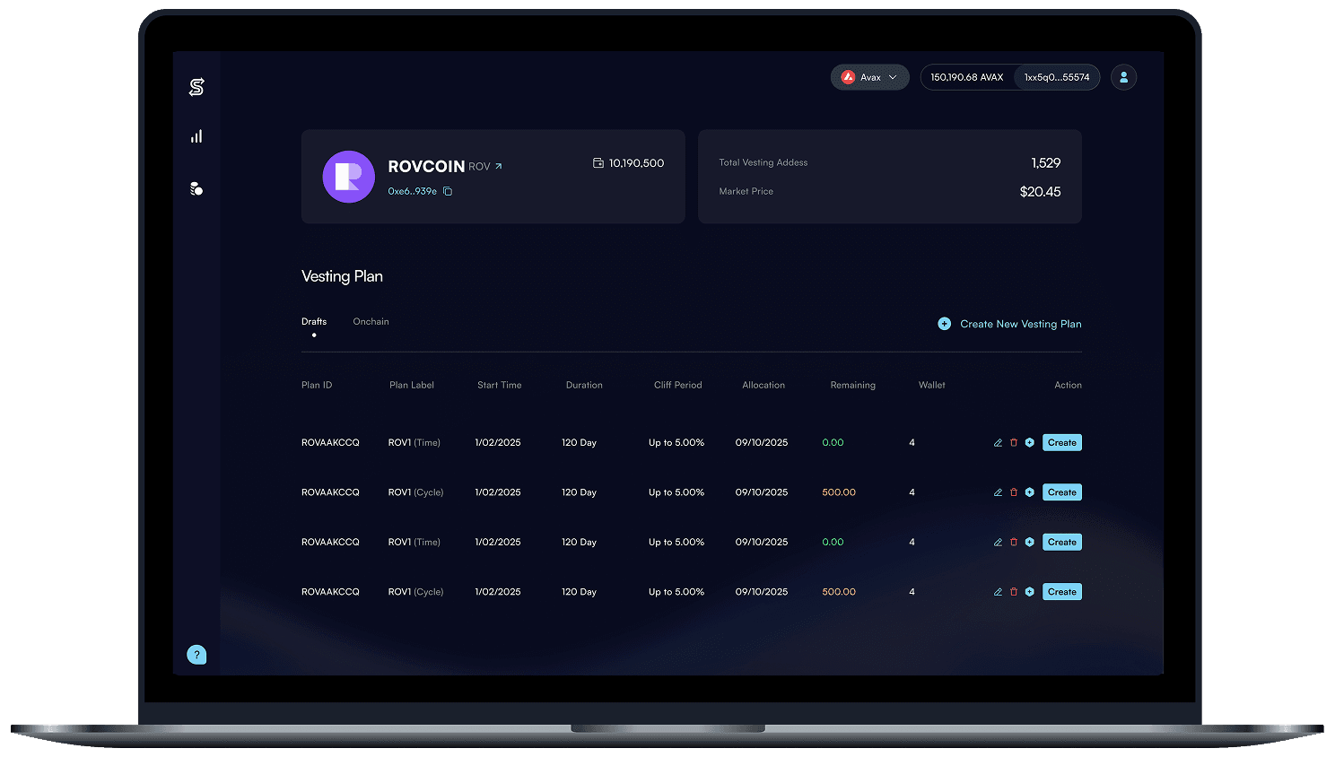
Task: Open the user profile avatar icon
Action: tap(1123, 77)
